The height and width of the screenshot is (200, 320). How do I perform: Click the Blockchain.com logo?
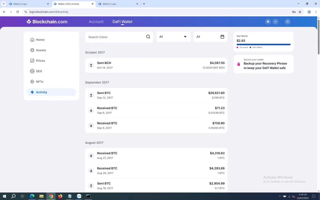tap(47, 22)
